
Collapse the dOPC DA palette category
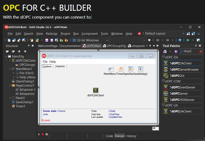coord(163,57)
